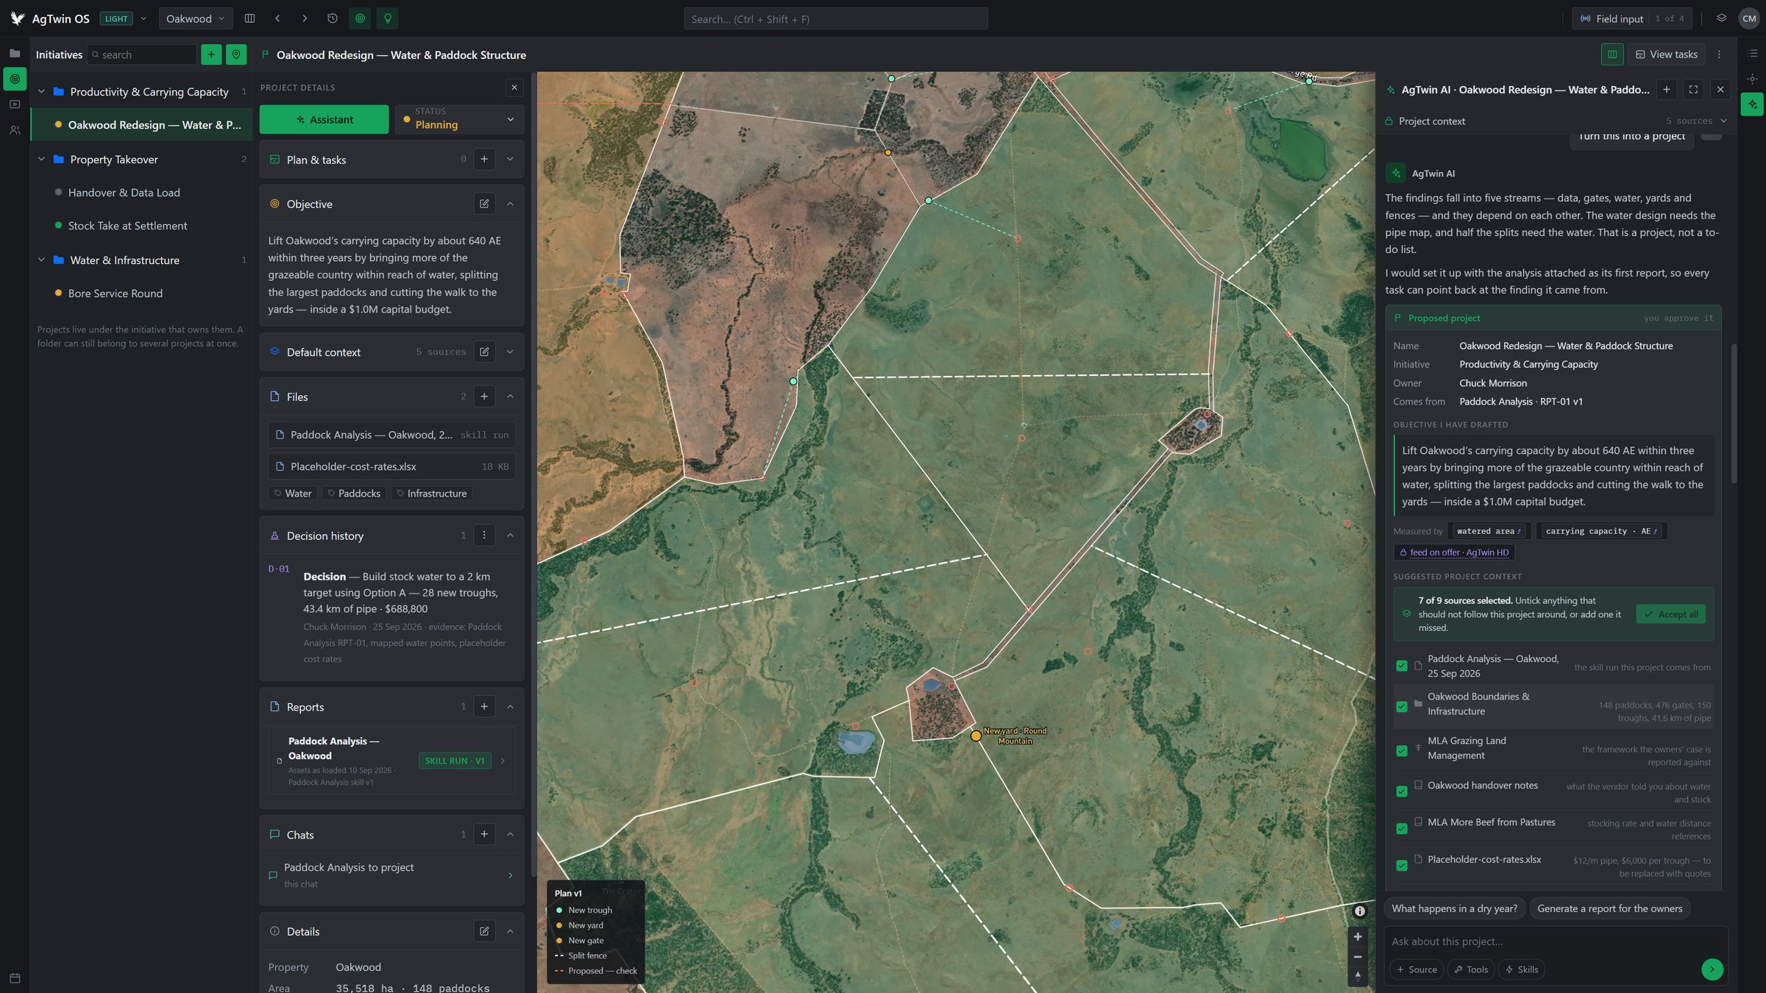
Task: Click the green Assistant button
Action: click(x=324, y=119)
